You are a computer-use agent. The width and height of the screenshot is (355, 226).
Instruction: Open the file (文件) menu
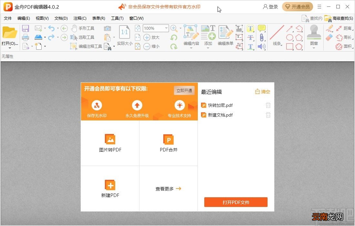8,18
